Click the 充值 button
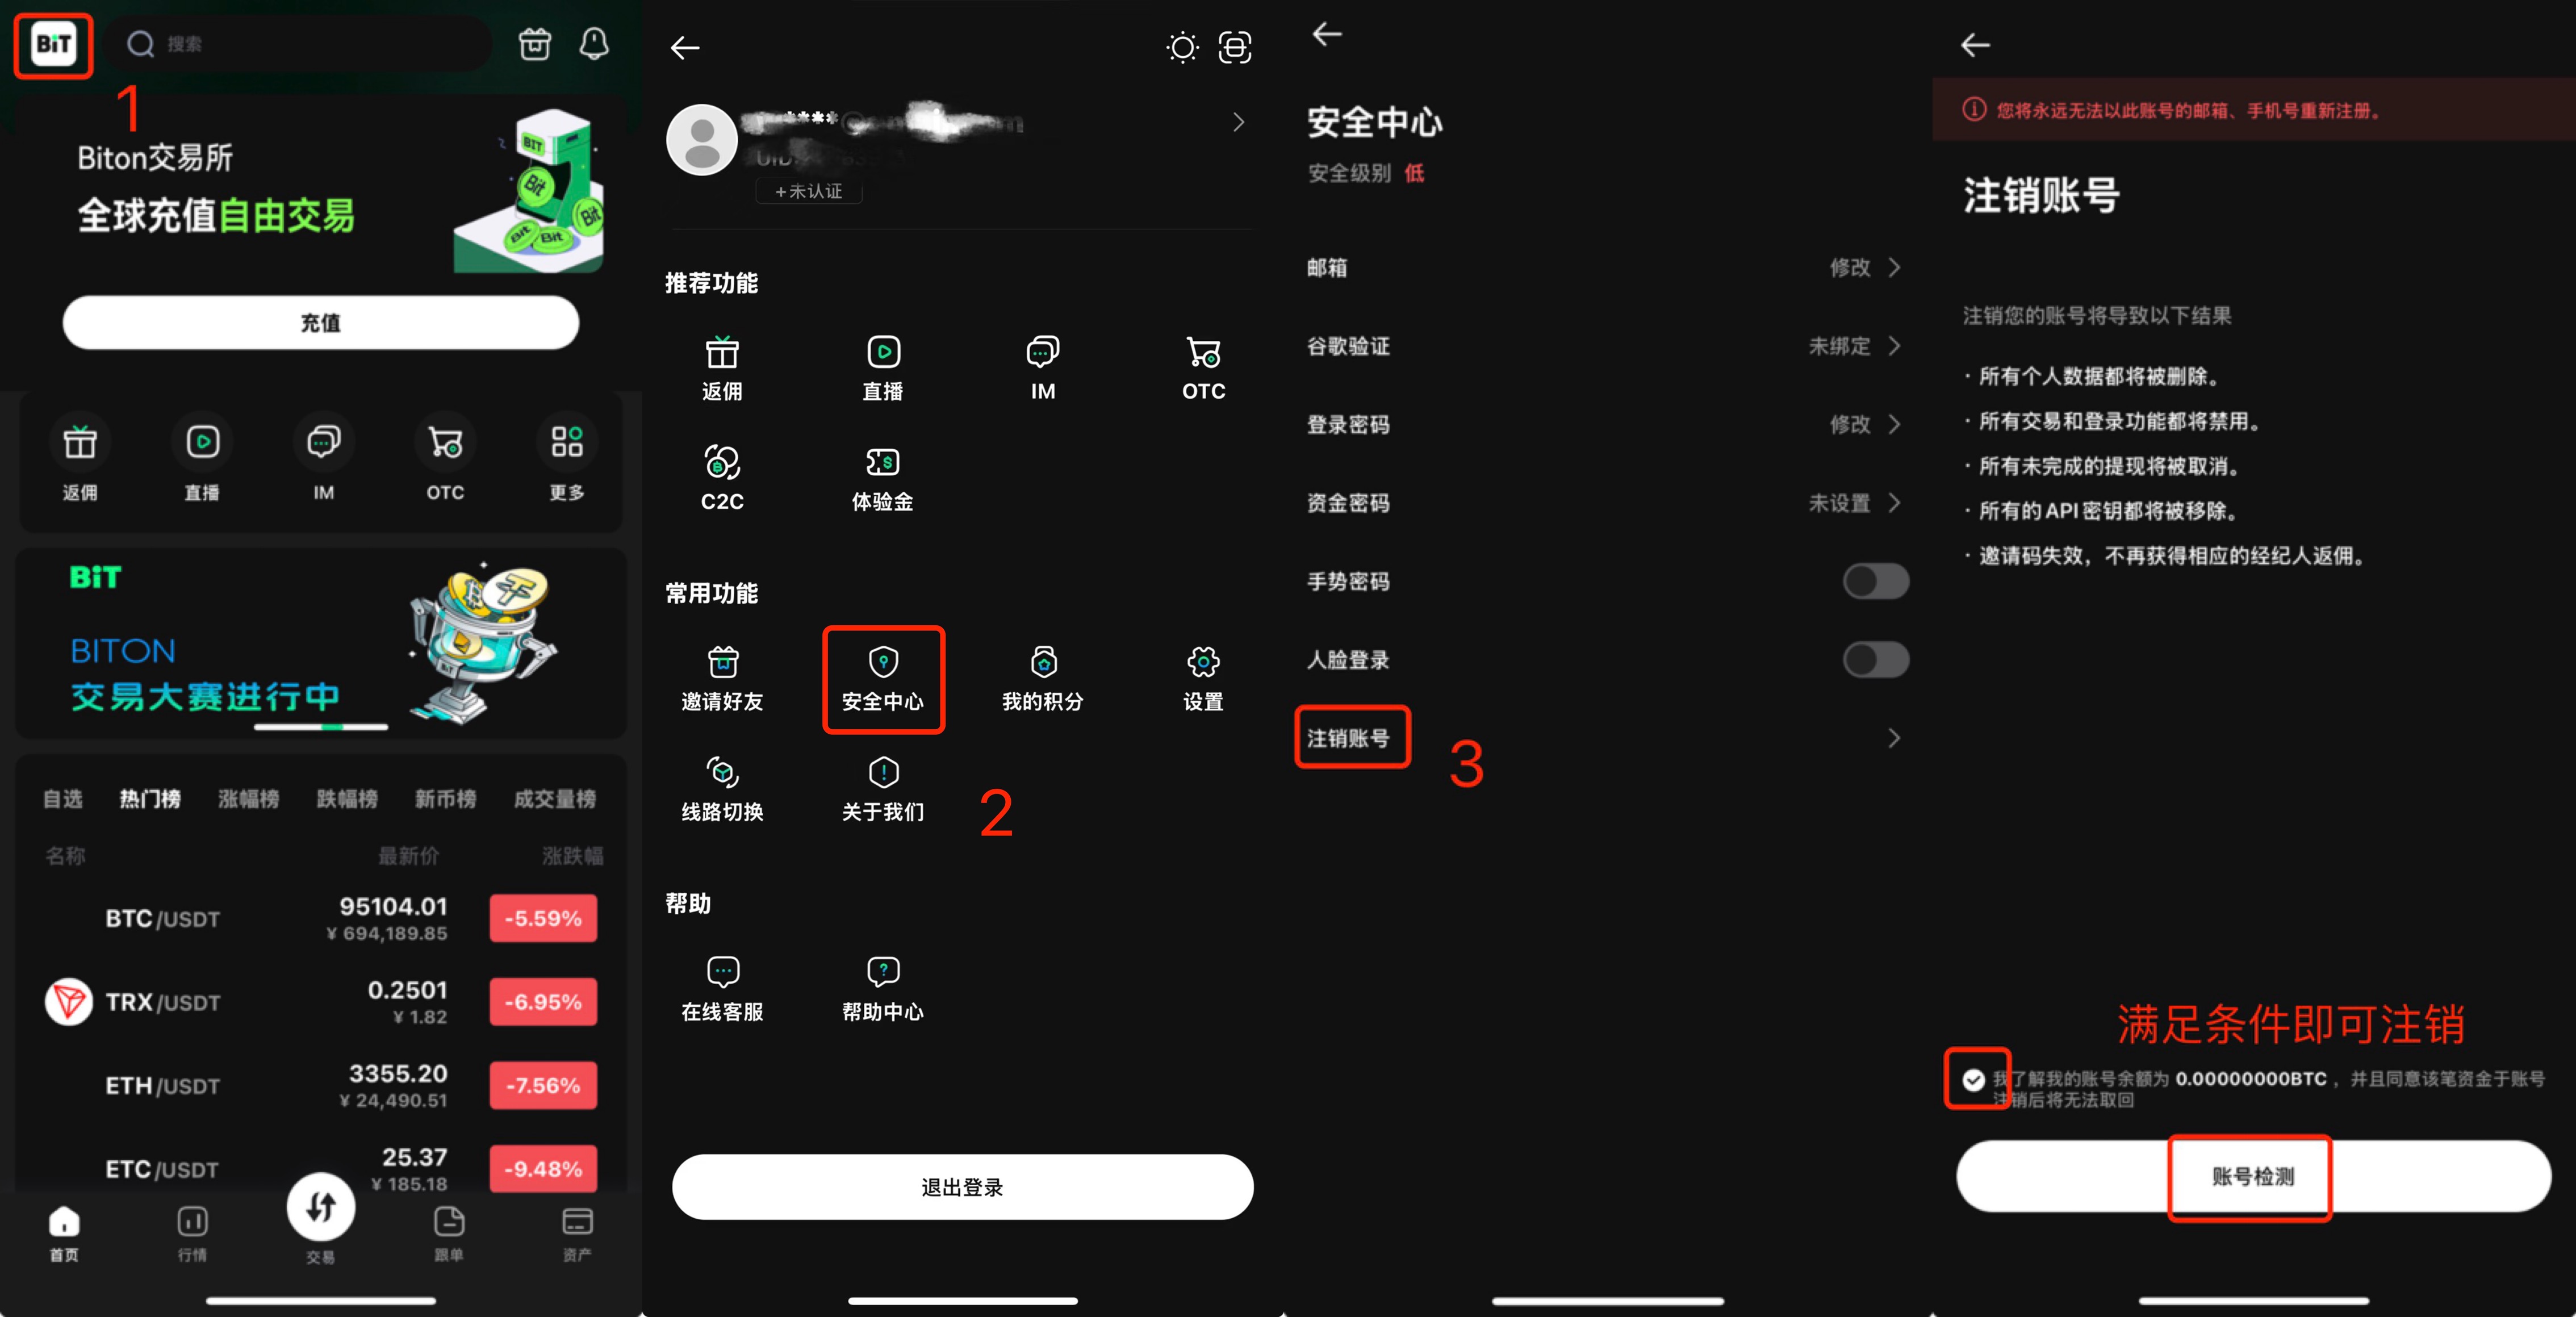2576x1317 pixels. click(321, 323)
